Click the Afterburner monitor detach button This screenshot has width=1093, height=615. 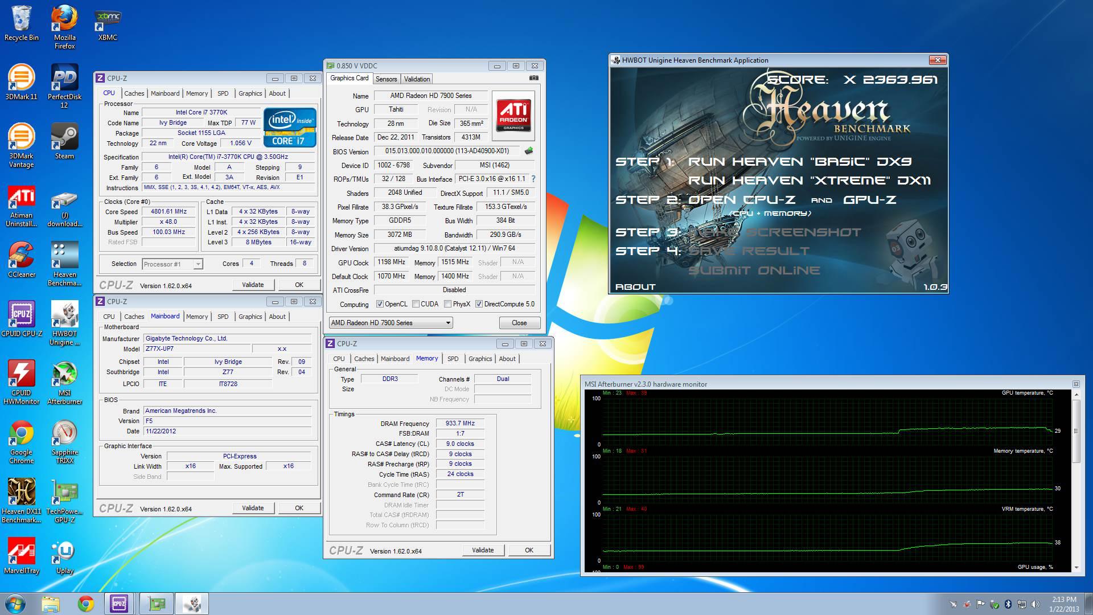point(1076,384)
